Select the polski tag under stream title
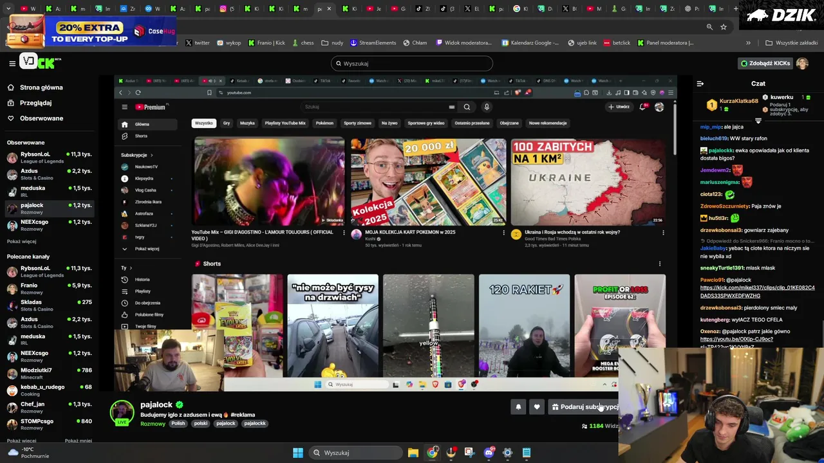This screenshot has height=463, width=824. [201, 423]
